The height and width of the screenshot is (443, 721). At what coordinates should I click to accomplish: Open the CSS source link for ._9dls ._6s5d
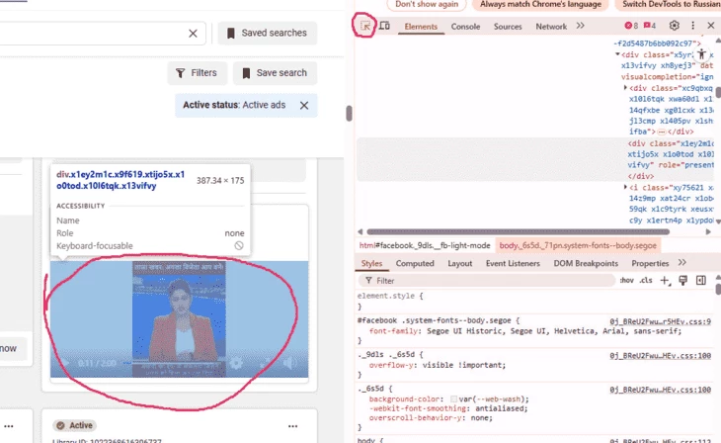661,356
